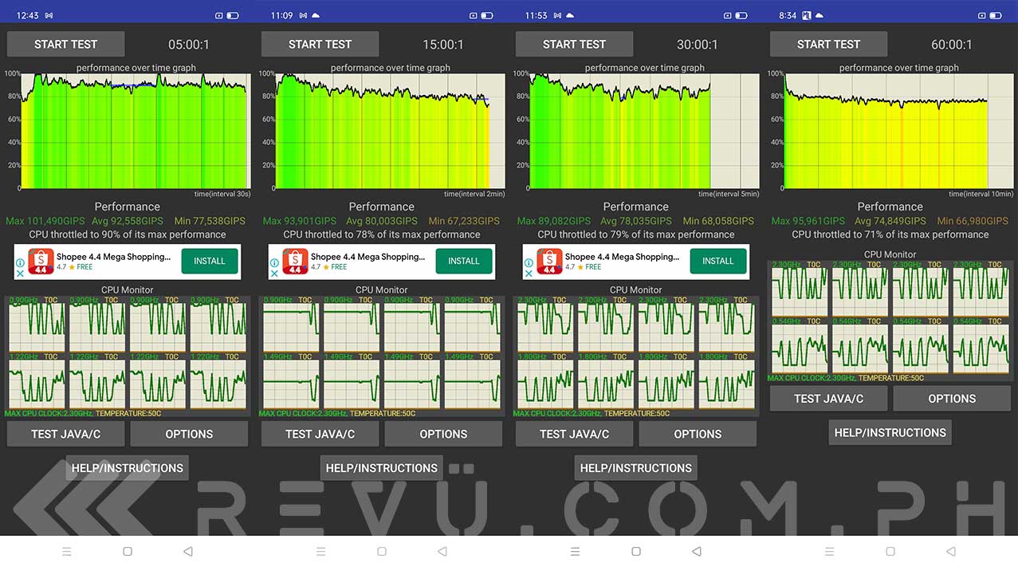Tap START TEST in the 05:00:1 screen
The width and height of the screenshot is (1018, 567).
pos(65,45)
